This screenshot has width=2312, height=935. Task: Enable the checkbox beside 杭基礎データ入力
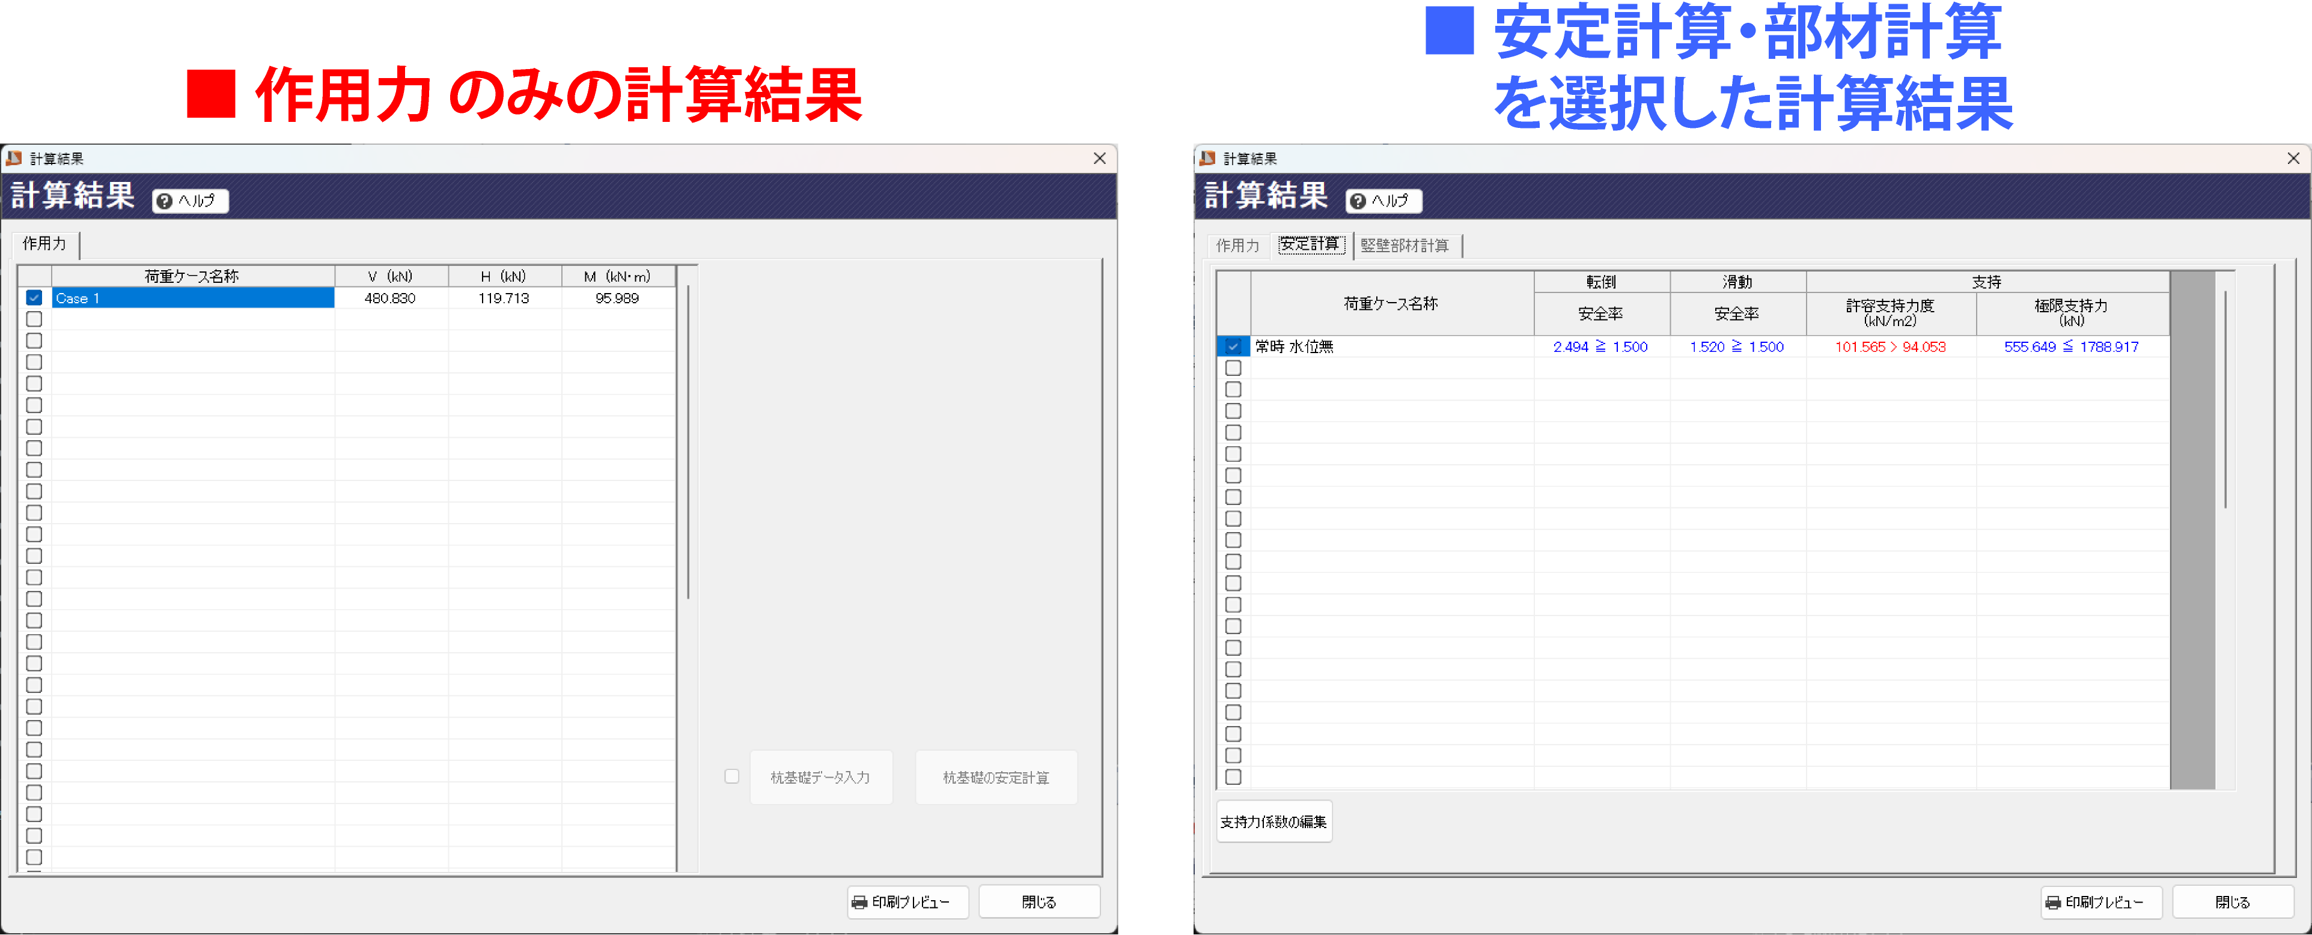click(x=733, y=776)
